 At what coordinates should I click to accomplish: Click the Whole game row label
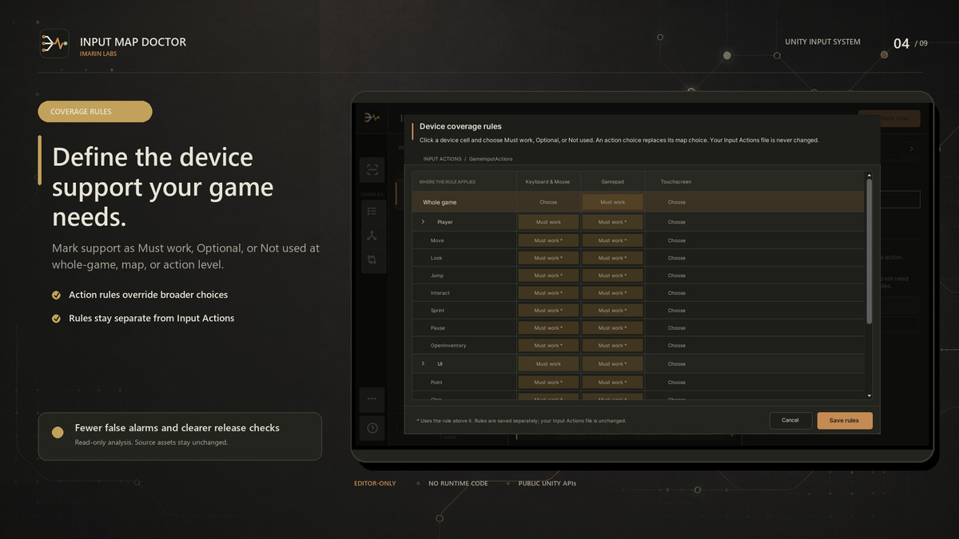coord(440,203)
